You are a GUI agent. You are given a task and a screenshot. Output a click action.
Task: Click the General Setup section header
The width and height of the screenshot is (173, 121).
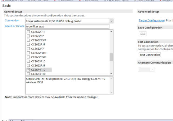(13, 12)
